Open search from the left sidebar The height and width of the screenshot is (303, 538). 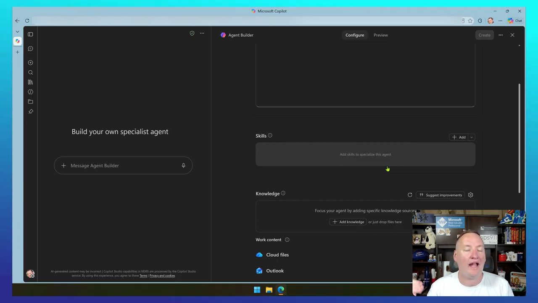point(30,72)
